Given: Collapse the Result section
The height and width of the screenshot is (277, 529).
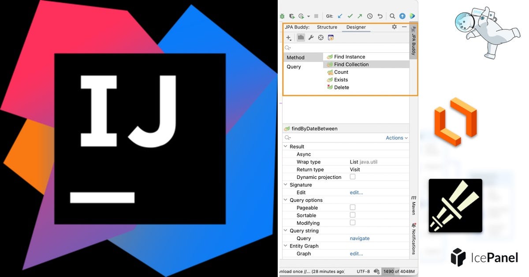Looking at the screenshot, I should point(286,146).
